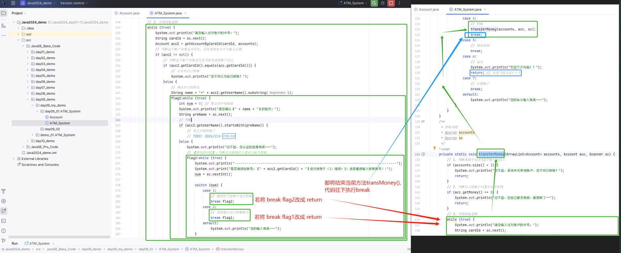Collapse the src folder
The width and height of the screenshot is (621, 253).
18,40
